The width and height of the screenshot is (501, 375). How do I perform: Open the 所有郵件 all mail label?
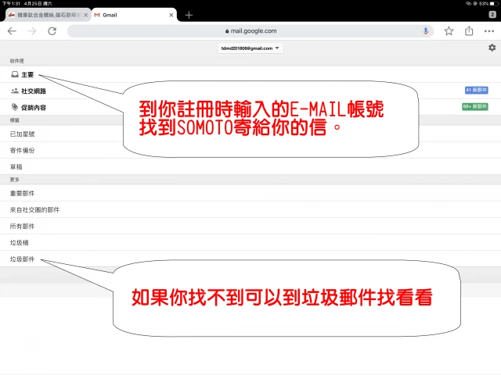pyautogui.click(x=250, y=227)
